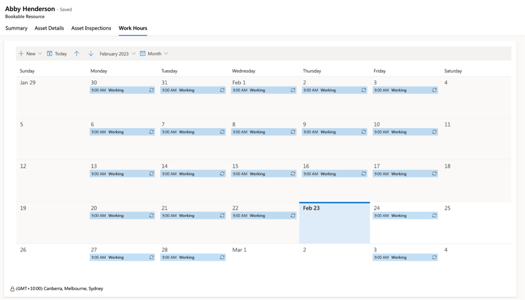Click the up arrow to previous month
This screenshot has height=300, width=525.
coord(77,54)
